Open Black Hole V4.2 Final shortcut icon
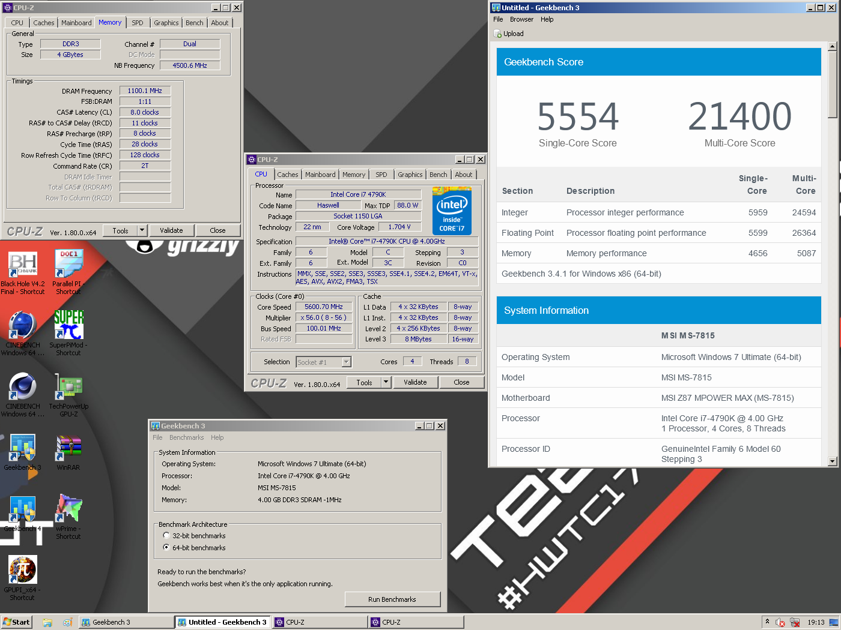841x630 pixels. (x=23, y=264)
